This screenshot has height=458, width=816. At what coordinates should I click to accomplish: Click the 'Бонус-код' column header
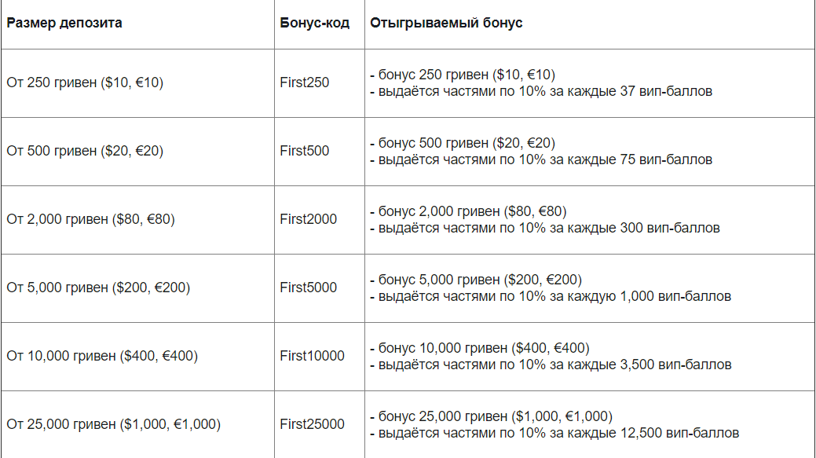(x=314, y=23)
